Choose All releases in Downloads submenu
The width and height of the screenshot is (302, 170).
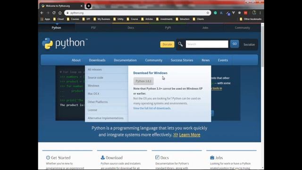click(107, 69)
